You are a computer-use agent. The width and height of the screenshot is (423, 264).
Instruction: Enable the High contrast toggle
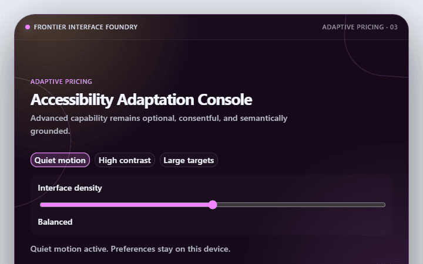[x=125, y=160]
